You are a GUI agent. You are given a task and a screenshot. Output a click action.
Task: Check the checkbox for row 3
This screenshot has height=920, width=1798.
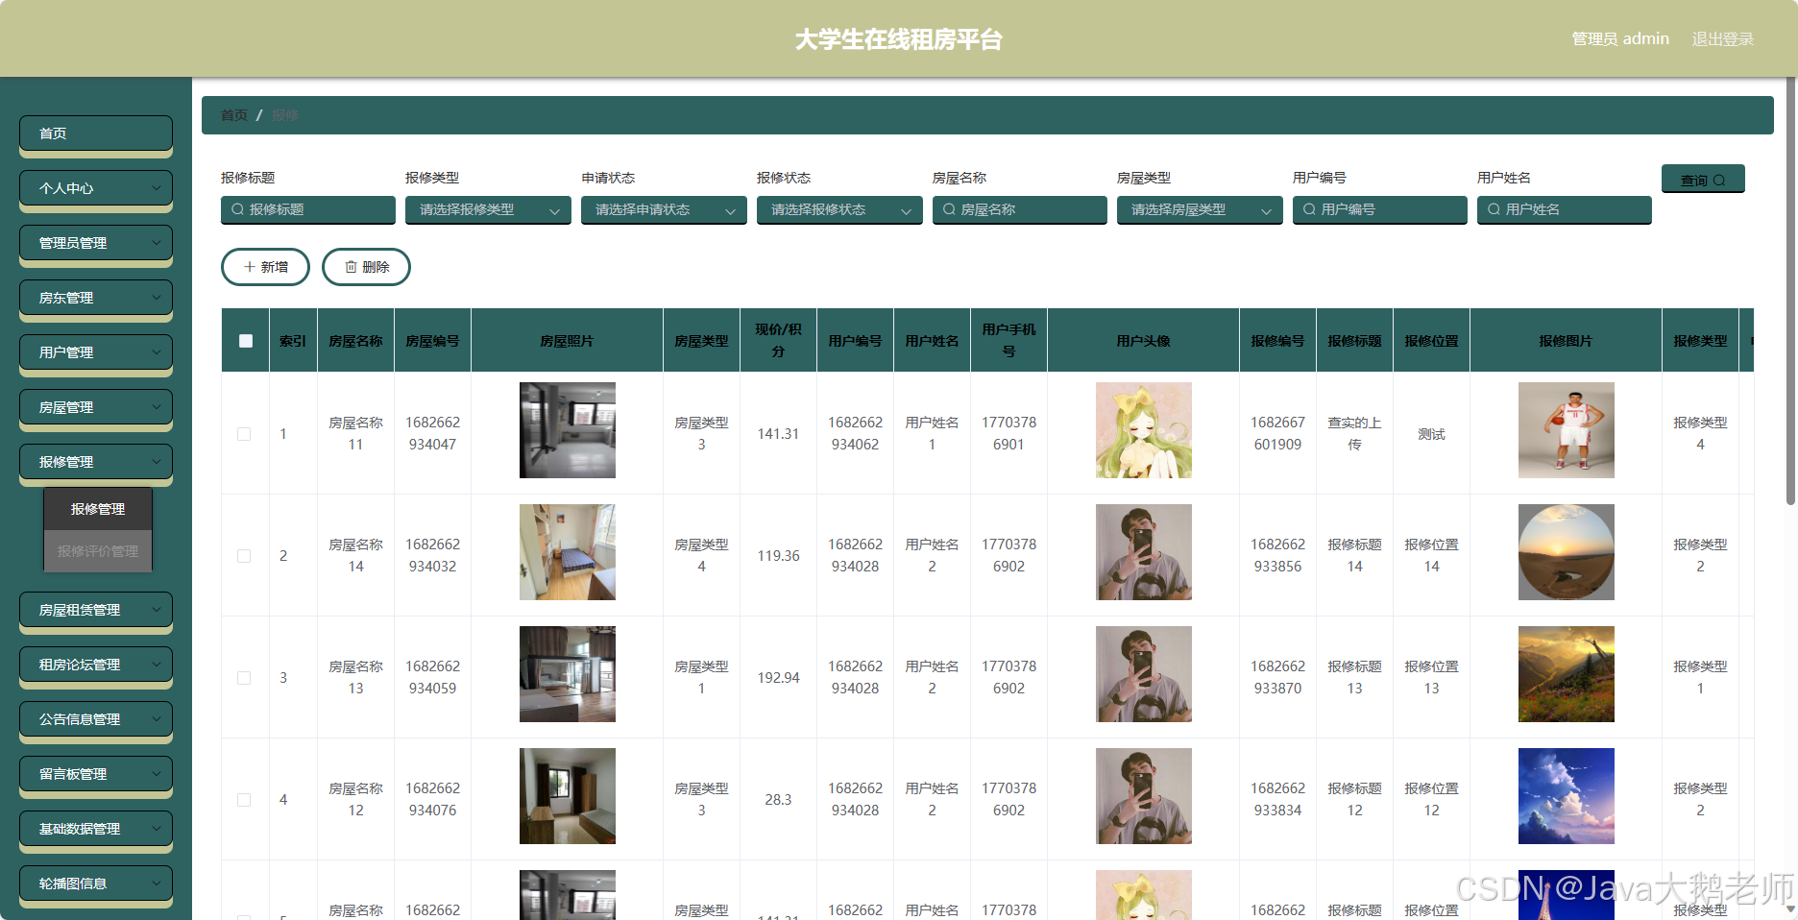point(244,678)
